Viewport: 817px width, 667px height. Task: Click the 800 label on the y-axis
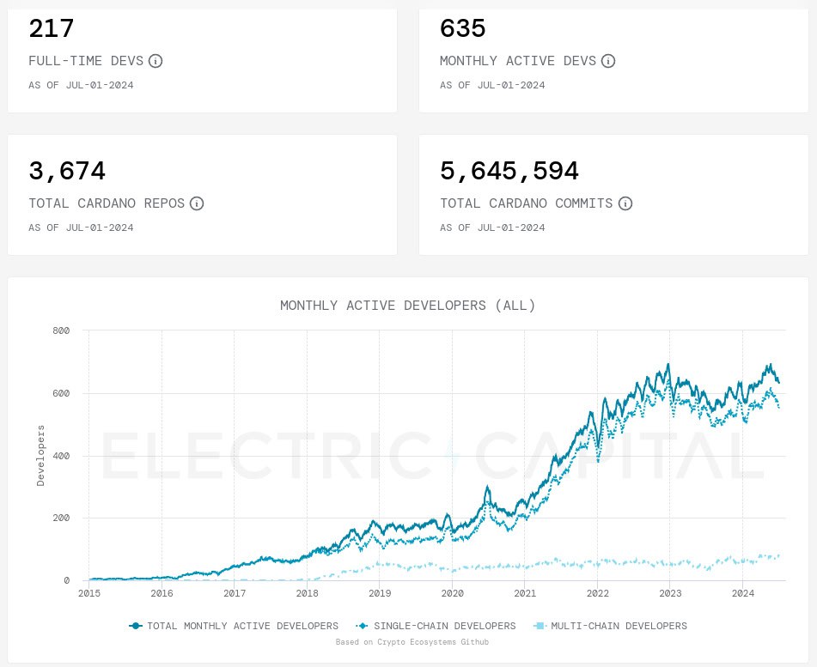pyautogui.click(x=62, y=330)
